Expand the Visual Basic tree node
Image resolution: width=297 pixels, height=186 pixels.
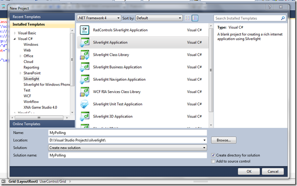point(15,33)
